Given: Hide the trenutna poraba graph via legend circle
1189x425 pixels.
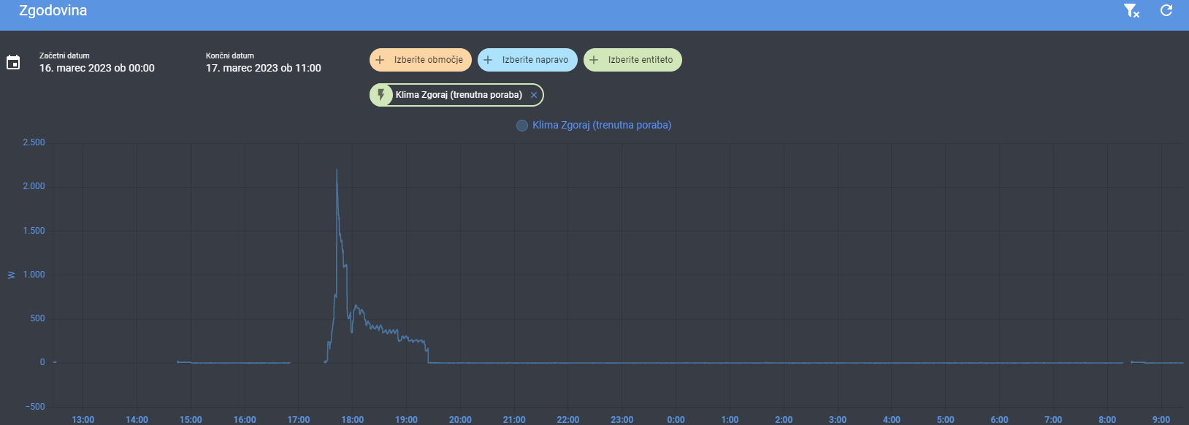Looking at the screenshot, I should (521, 125).
